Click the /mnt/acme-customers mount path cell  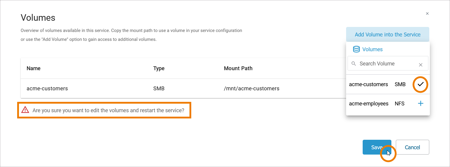click(x=251, y=88)
